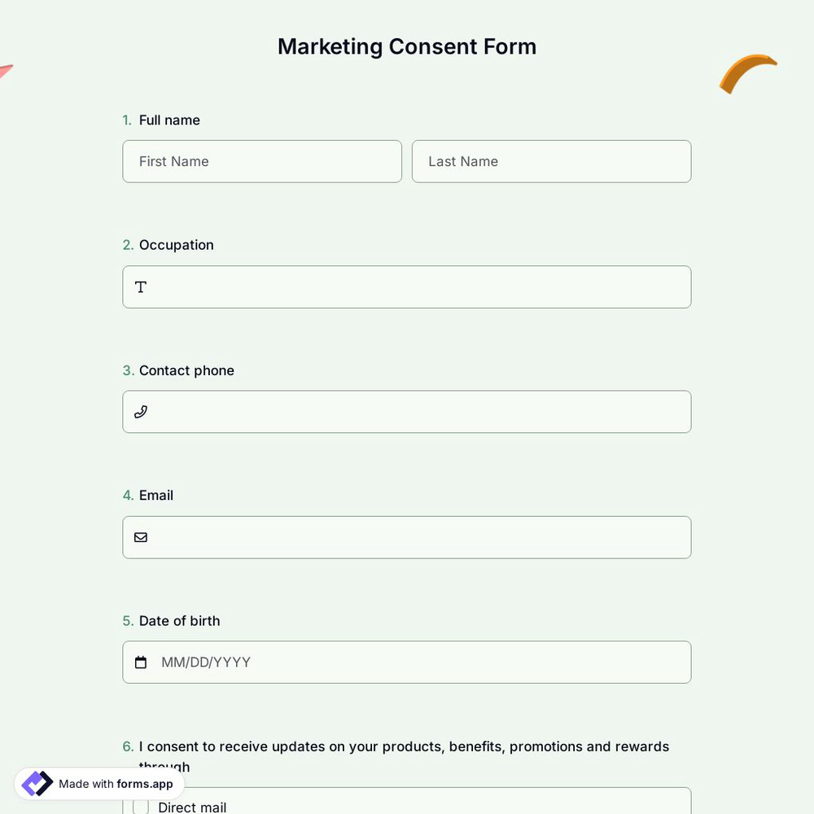The image size is (814, 814).
Task: Open the calendar icon in Date of birth field
Action: pyautogui.click(x=139, y=660)
